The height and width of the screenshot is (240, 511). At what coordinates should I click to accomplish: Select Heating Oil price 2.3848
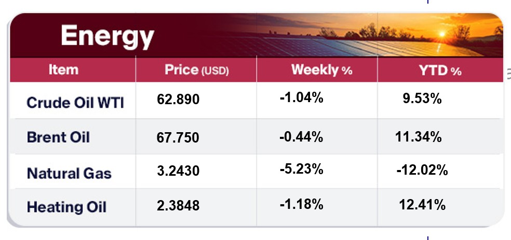178,206
